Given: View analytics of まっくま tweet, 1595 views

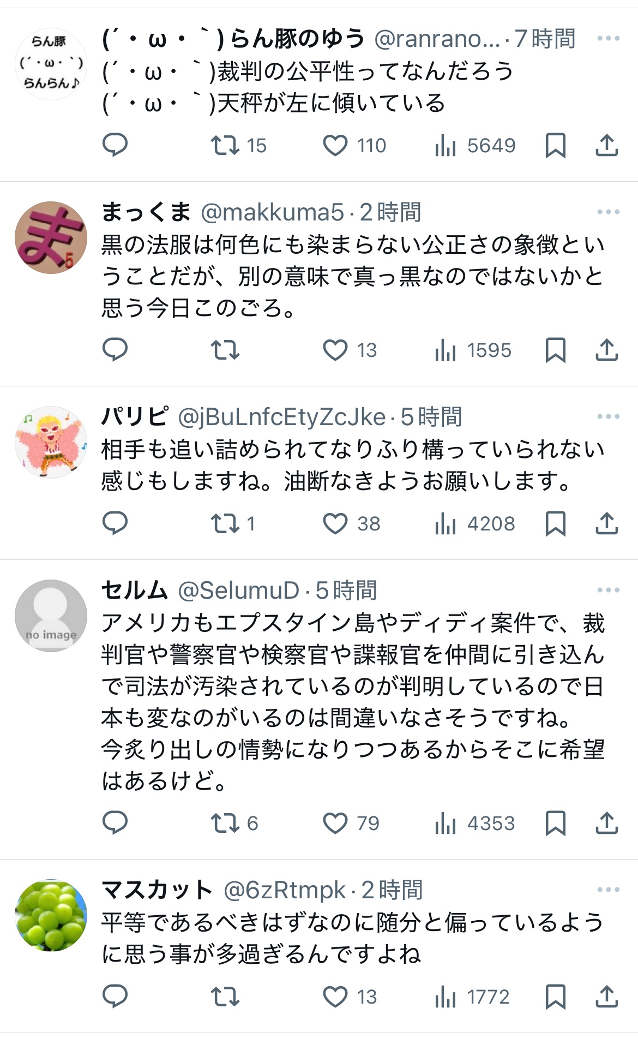Looking at the screenshot, I should 473,350.
